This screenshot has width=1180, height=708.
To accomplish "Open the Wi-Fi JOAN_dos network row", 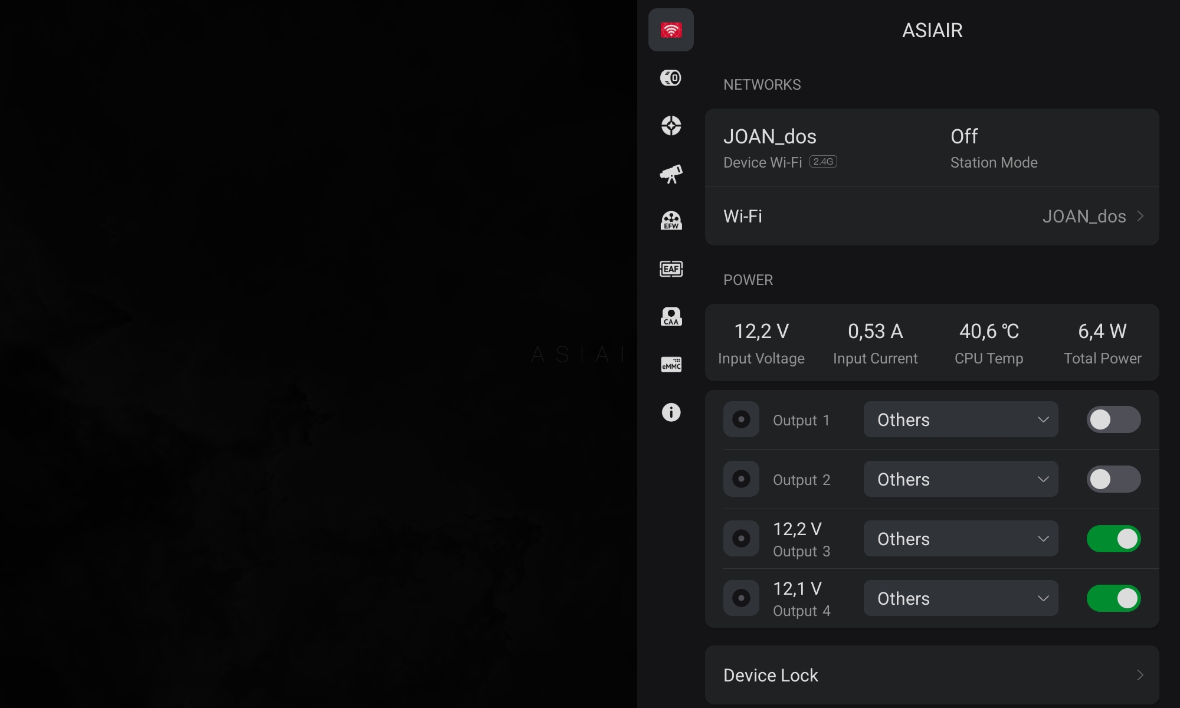I will (x=932, y=216).
